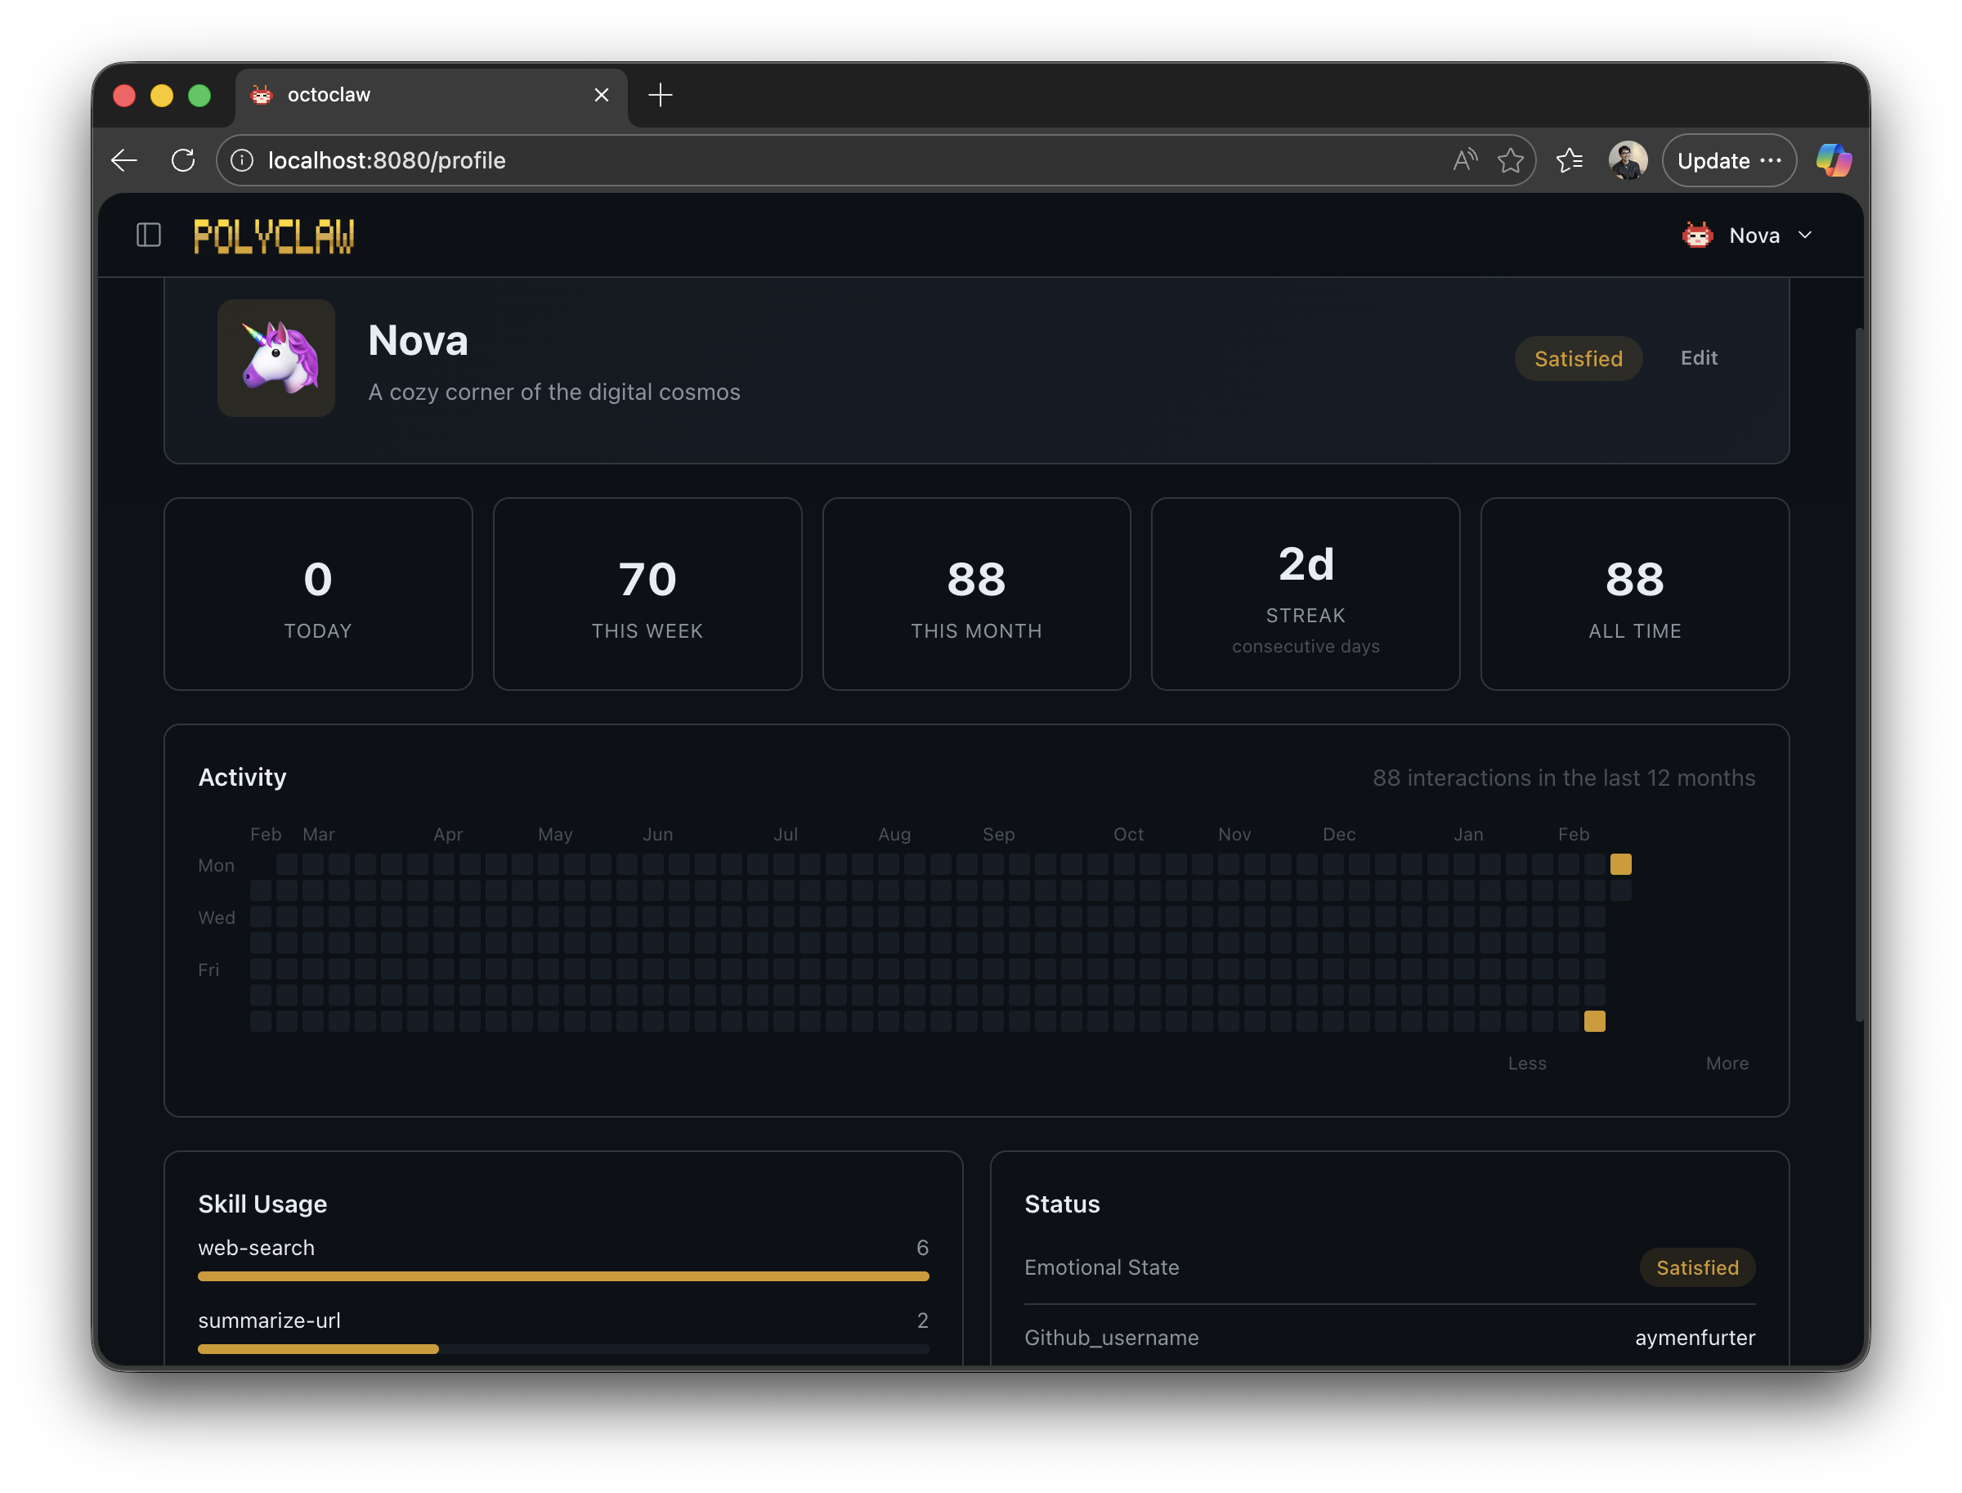Toggle the Satisfied badge next to Edit
The height and width of the screenshot is (1493, 1962).
(1578, 358)
